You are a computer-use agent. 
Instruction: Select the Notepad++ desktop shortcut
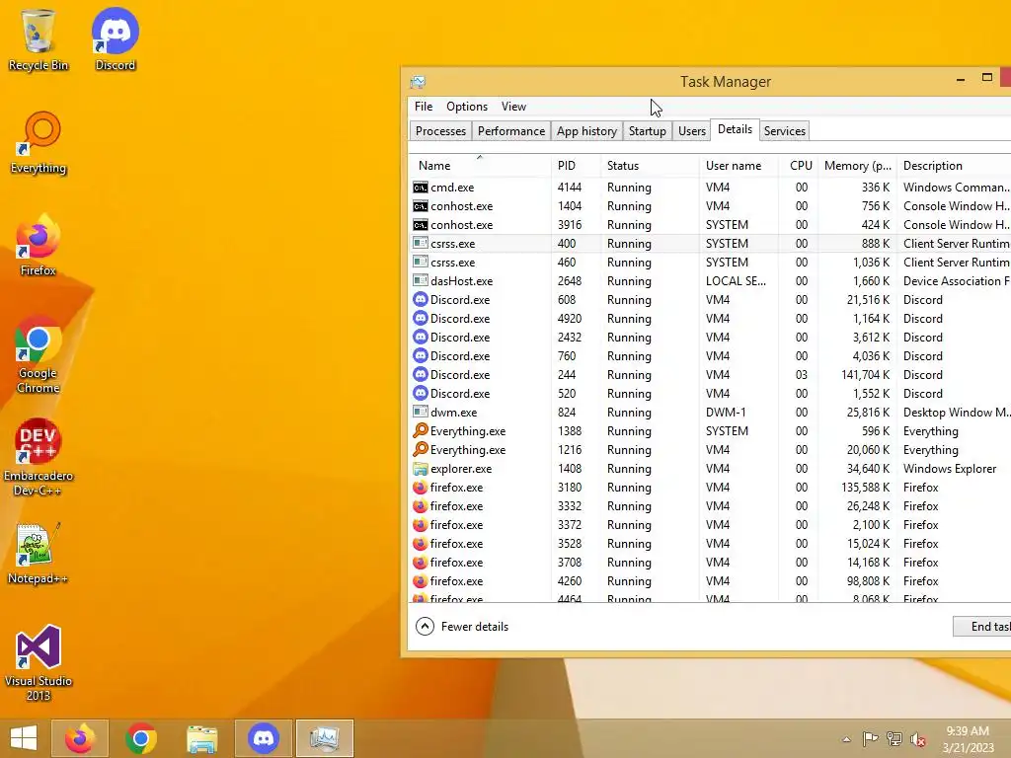pos(39,553)
